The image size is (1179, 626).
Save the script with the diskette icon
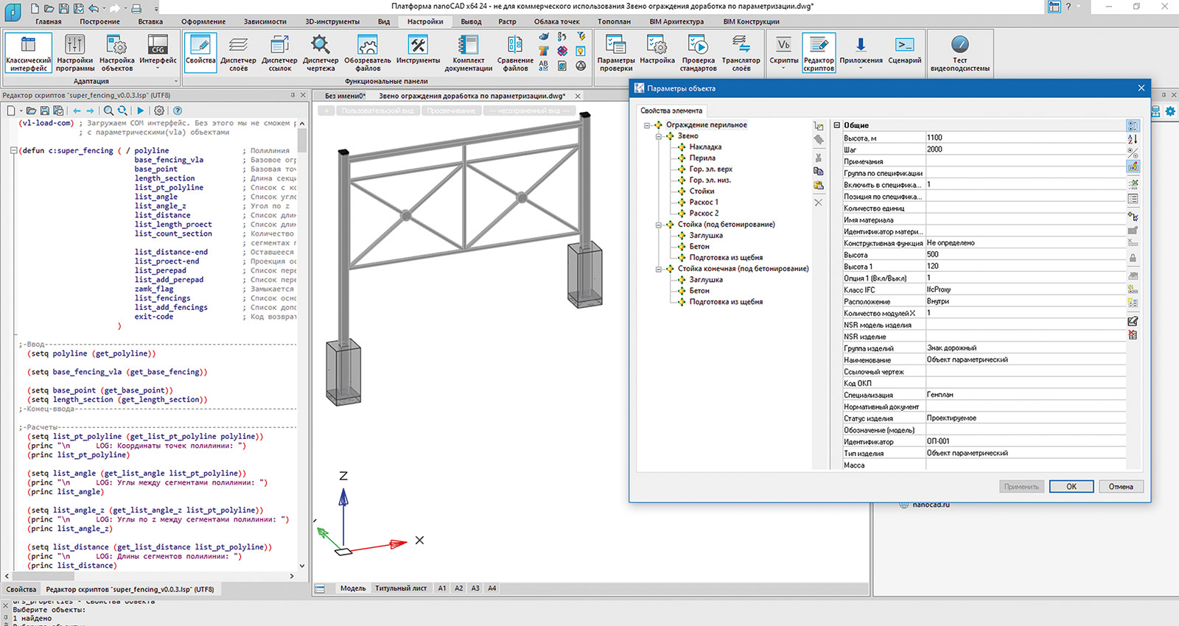pos(44,110)
